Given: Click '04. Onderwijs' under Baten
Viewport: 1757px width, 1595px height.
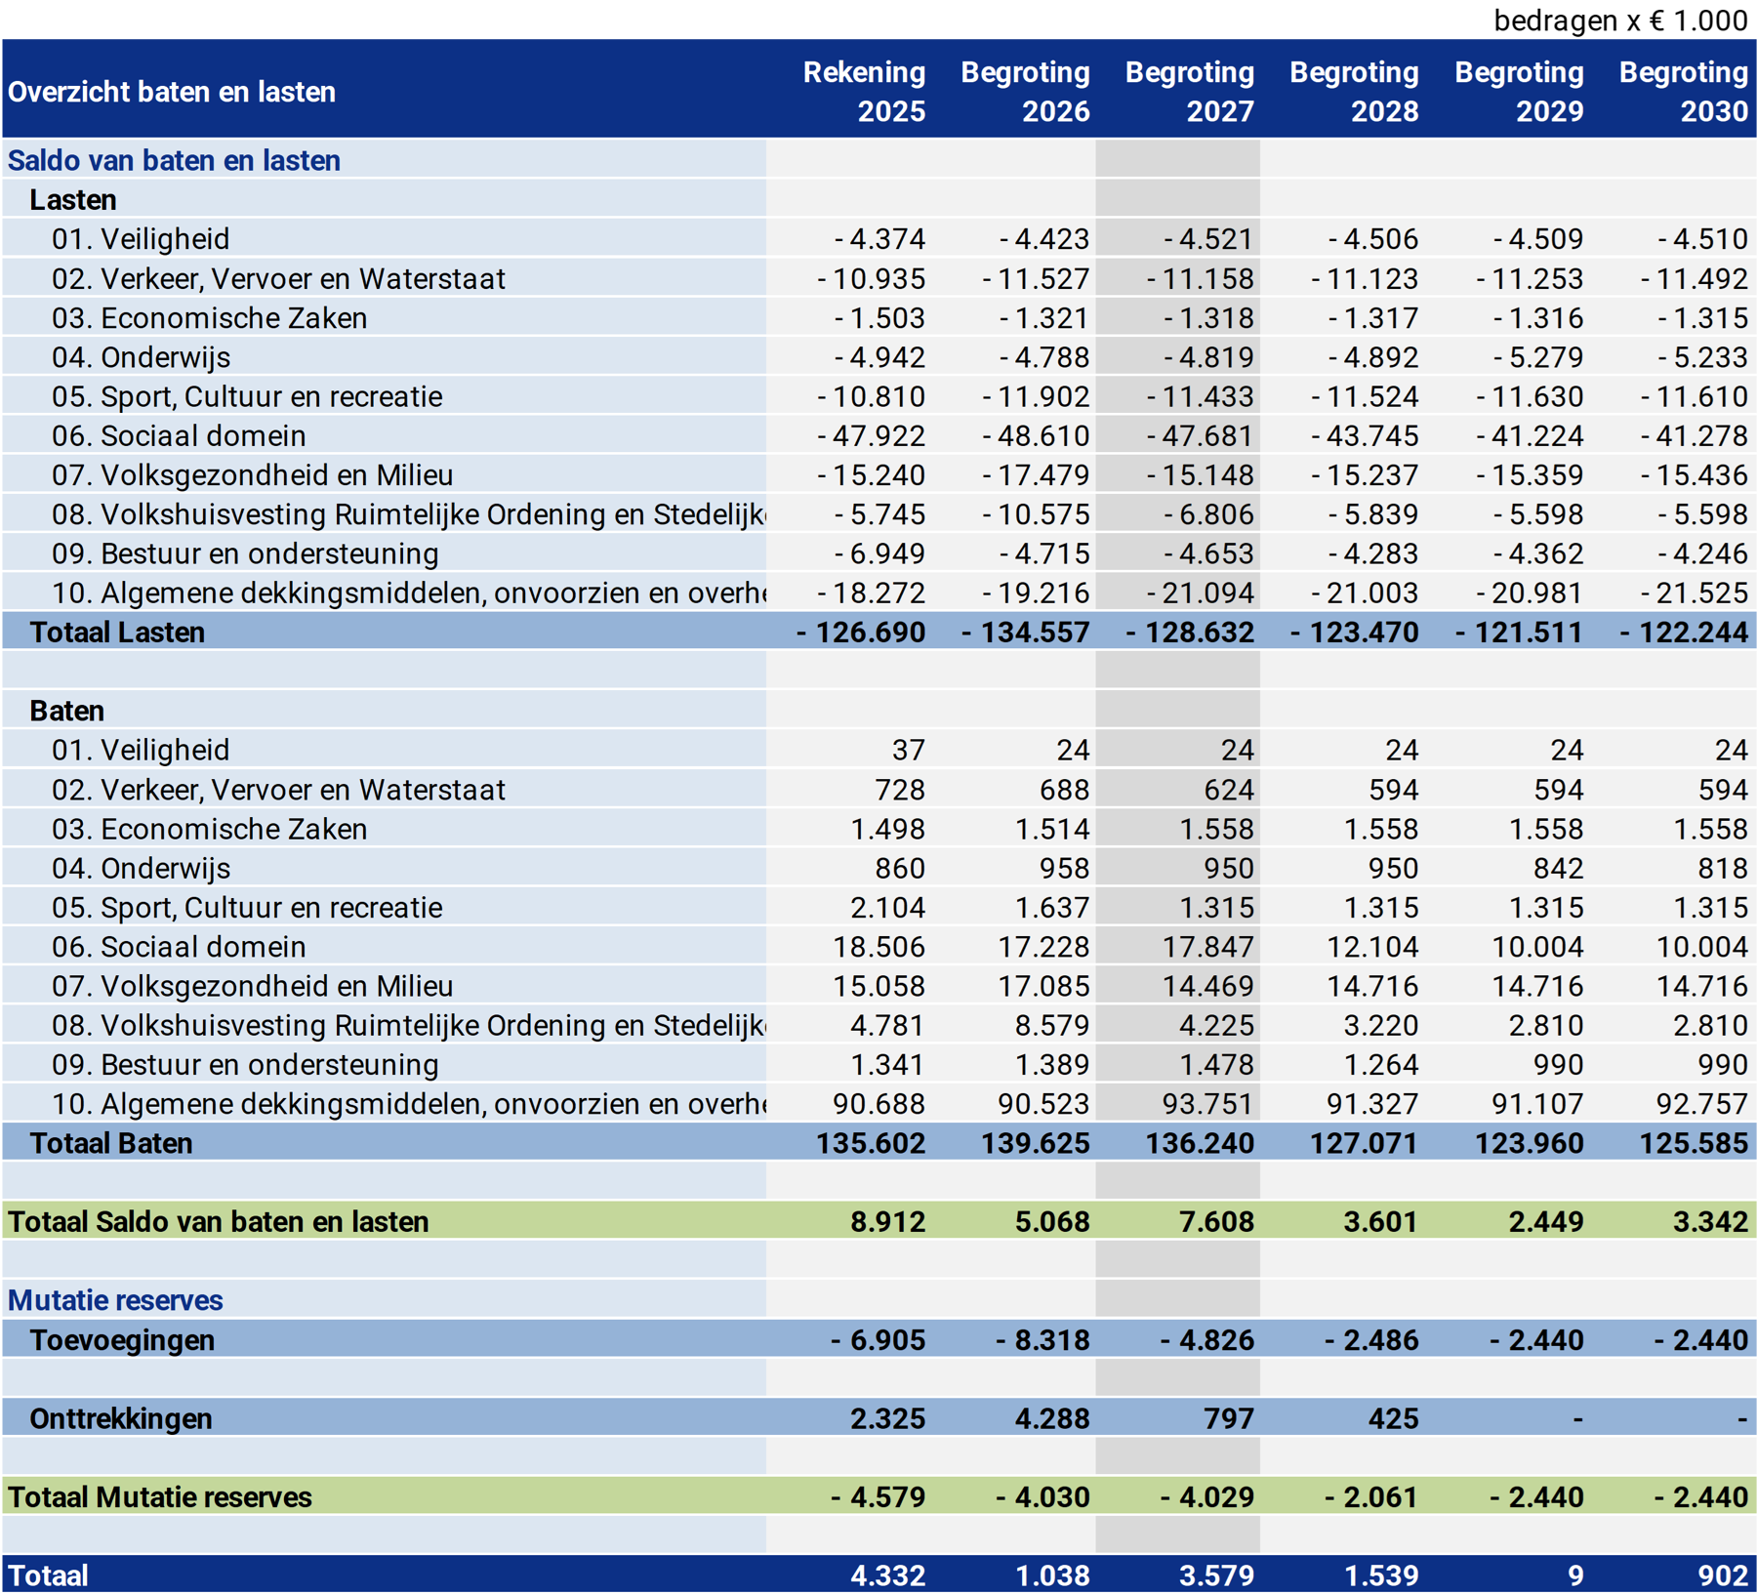Looking at the screenshot, I should pos(142,868).
